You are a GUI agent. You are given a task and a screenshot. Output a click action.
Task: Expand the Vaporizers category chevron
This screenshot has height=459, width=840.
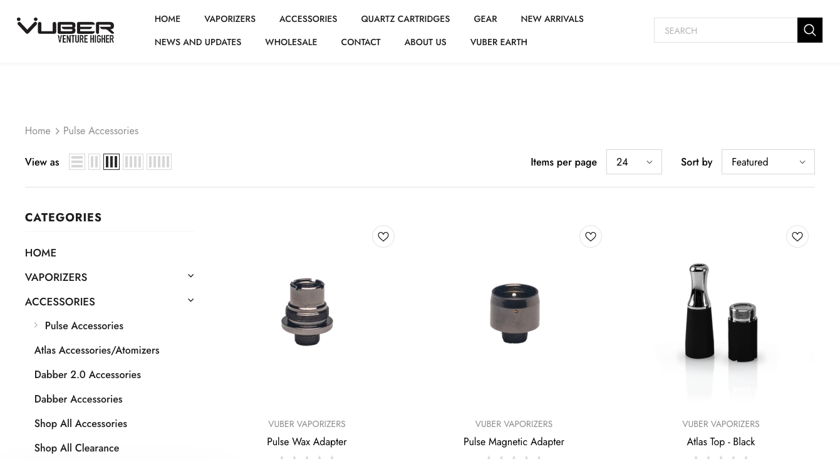pos(190,276)
